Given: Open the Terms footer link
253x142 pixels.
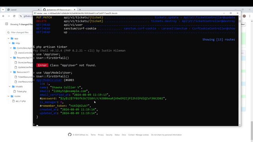Looking at the screenshot, I should [93, 135].
